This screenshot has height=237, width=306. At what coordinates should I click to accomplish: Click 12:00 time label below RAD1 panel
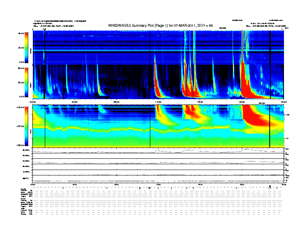(x=158, y=102)
